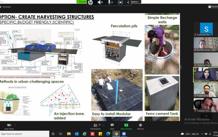Open red app icon on taskbar
The width and height of the screenshot is (218, 137).
92,134
